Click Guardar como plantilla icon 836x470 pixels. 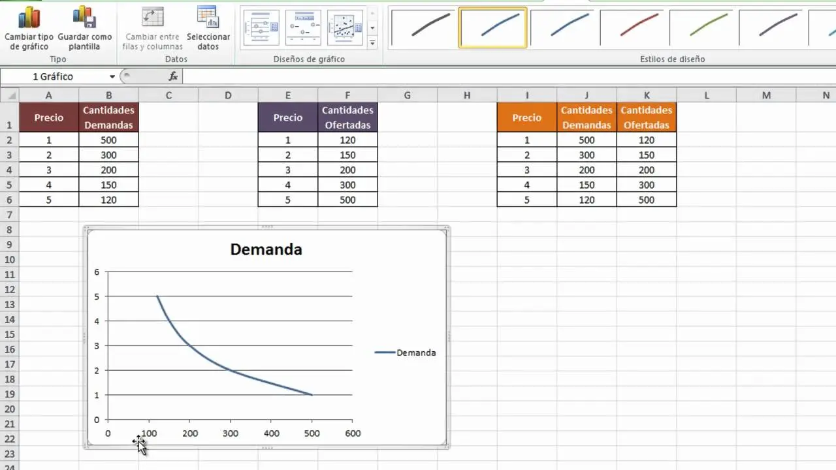84,18
